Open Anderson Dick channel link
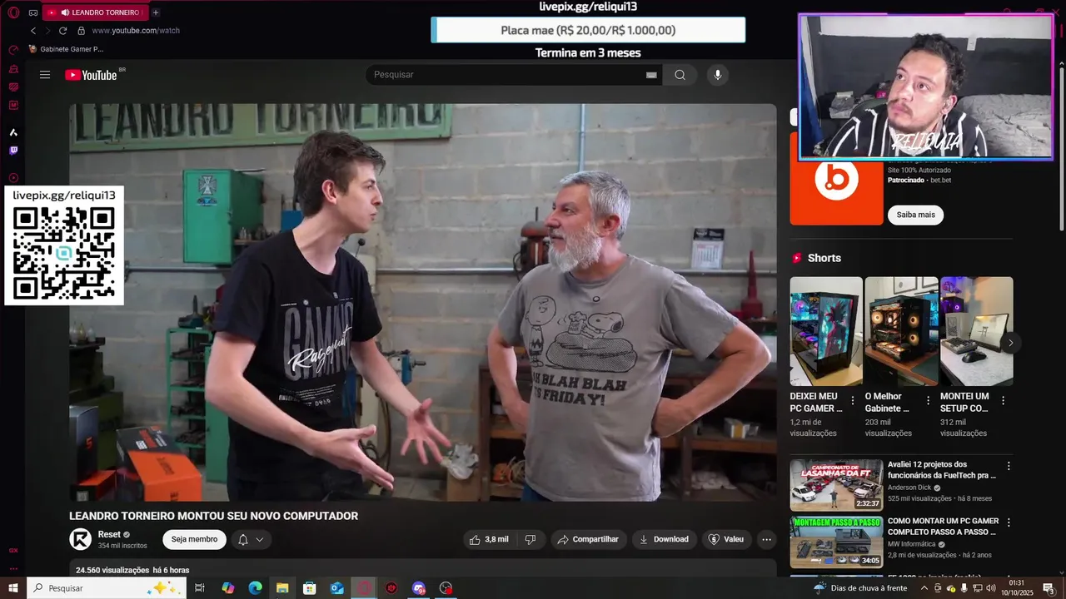This screenshot has width=1066, height=599. click(x=909, y=488)
